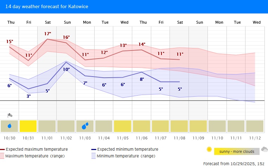Click the cloud icon in the legend
The image size is (268, 168).
[264, 149]
